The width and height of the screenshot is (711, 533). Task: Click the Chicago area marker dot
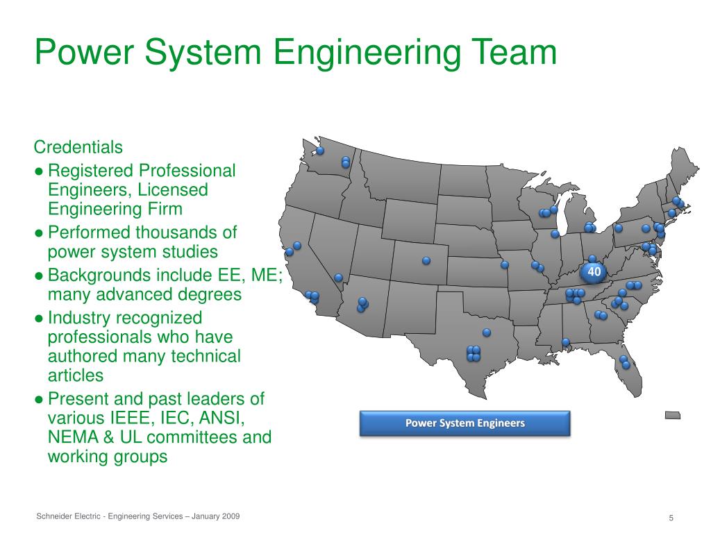click(555, 234)
